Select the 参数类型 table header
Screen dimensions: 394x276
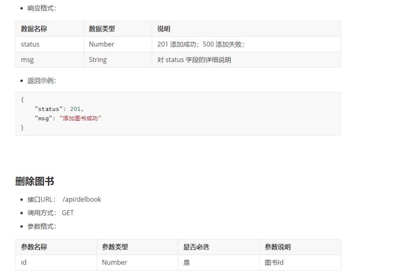click(x=137, y=247)
